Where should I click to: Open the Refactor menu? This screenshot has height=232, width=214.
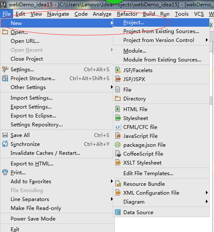click(127, 14)
